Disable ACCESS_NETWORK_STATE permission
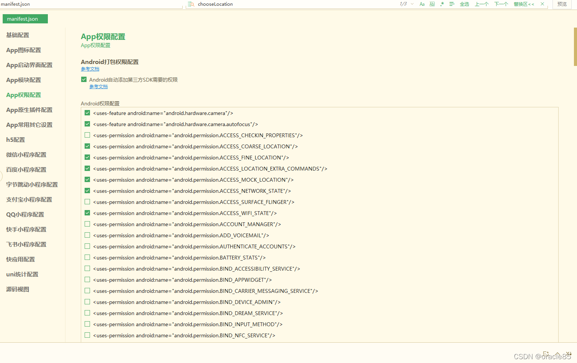The height and width of the screenshot is (363, 577). click(87, 191)
